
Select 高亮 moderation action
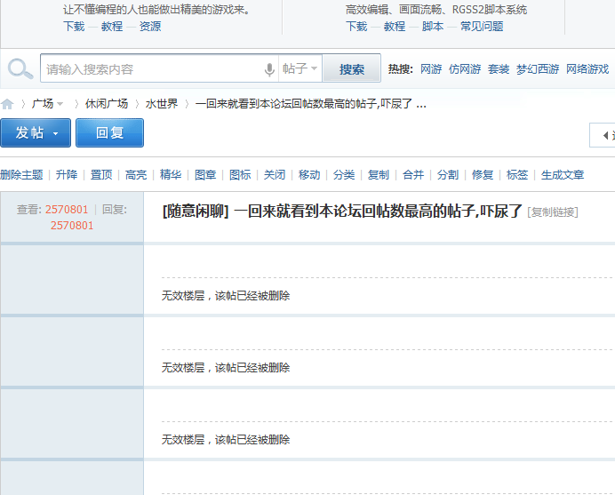pyautogui.click(x=136, y=174)
